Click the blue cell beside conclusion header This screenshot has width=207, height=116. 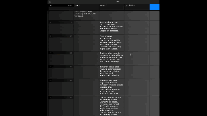click(154, 7)
